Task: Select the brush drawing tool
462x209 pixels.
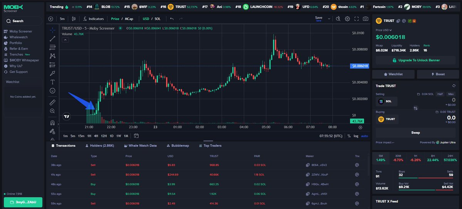Action: pyautogui.click(x=52, y=73)
